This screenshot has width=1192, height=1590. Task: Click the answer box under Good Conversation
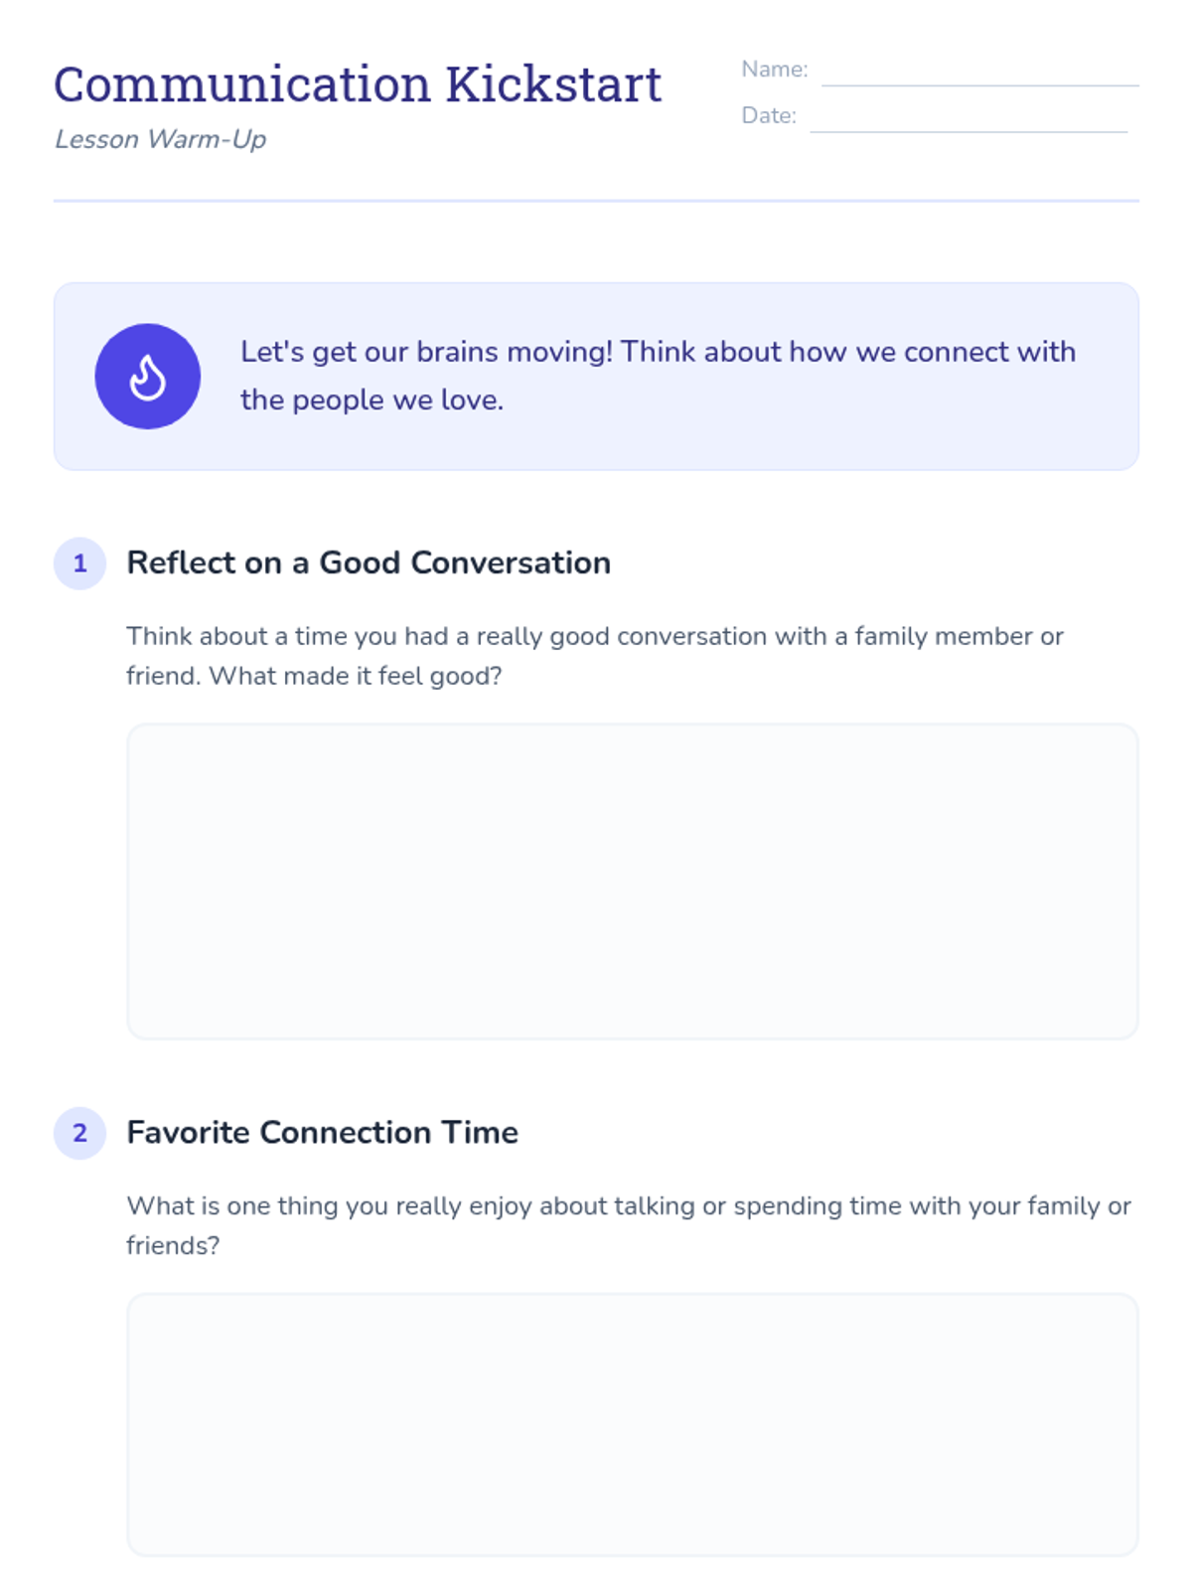pyautogui.click(x=632, y=881)
